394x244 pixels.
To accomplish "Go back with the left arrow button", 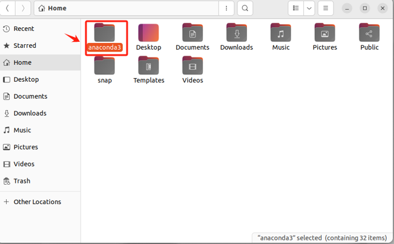I will (7, 8).
